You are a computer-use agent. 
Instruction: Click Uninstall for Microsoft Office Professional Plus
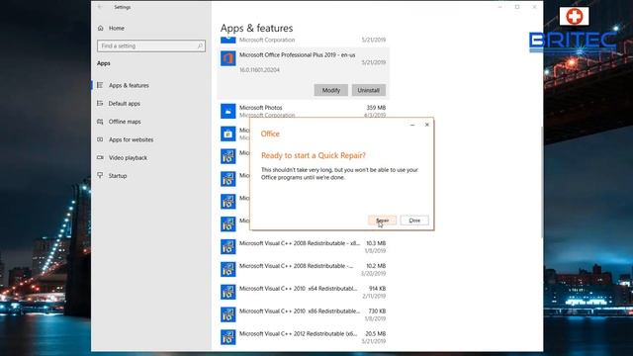(x=369, y=90)
